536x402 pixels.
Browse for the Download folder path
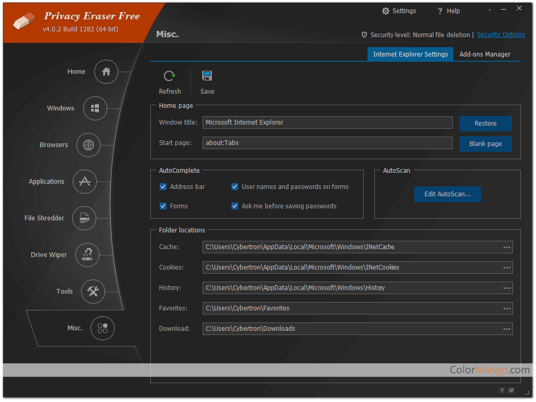tap(507, 329)
